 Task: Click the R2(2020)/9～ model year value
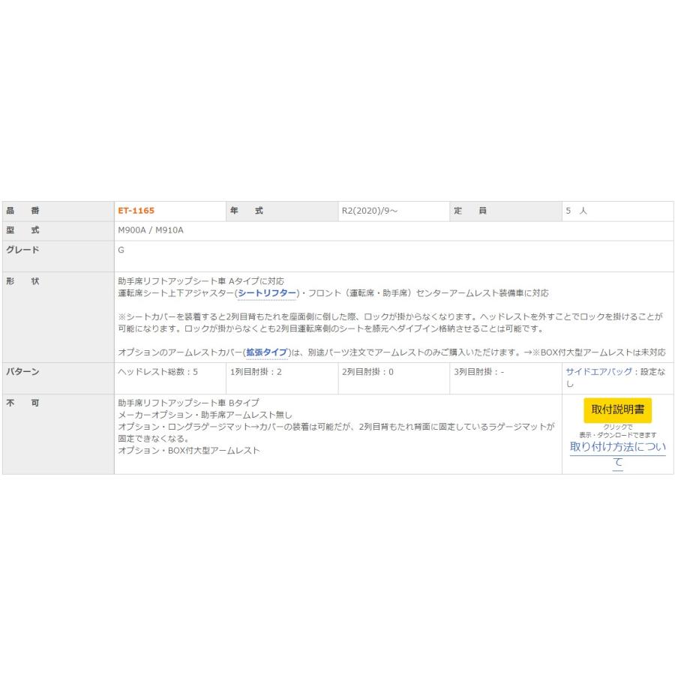[x=370, y=211]
